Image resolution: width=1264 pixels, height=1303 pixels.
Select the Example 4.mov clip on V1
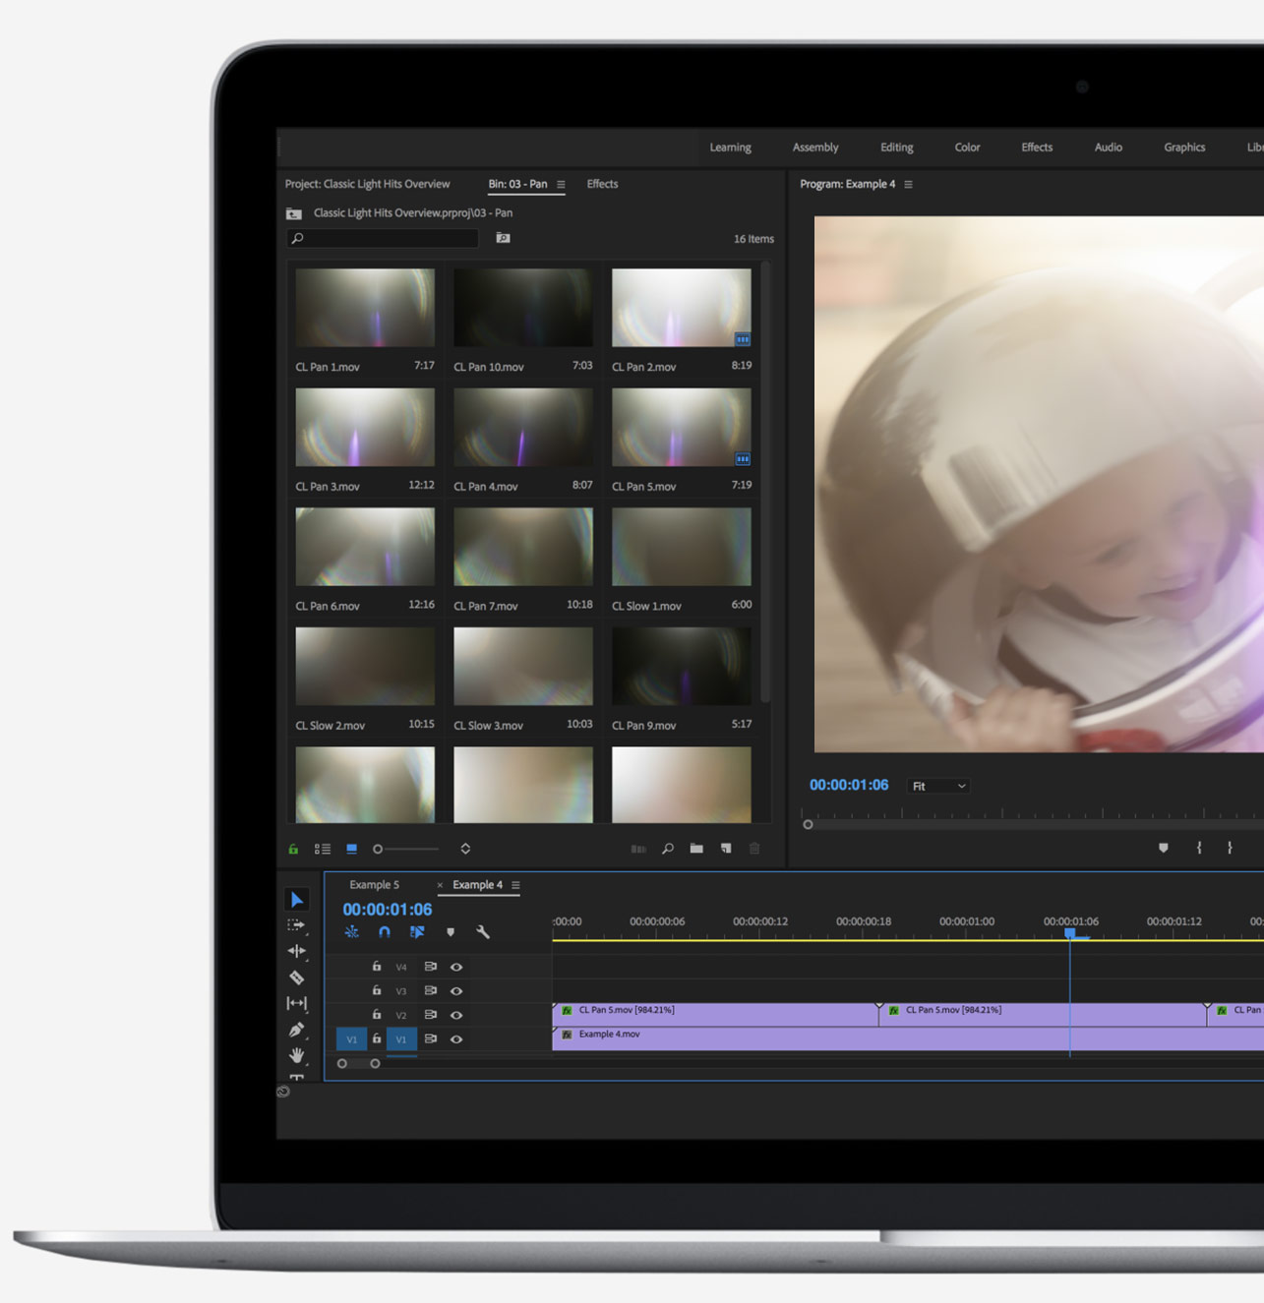coord(908,1038)
